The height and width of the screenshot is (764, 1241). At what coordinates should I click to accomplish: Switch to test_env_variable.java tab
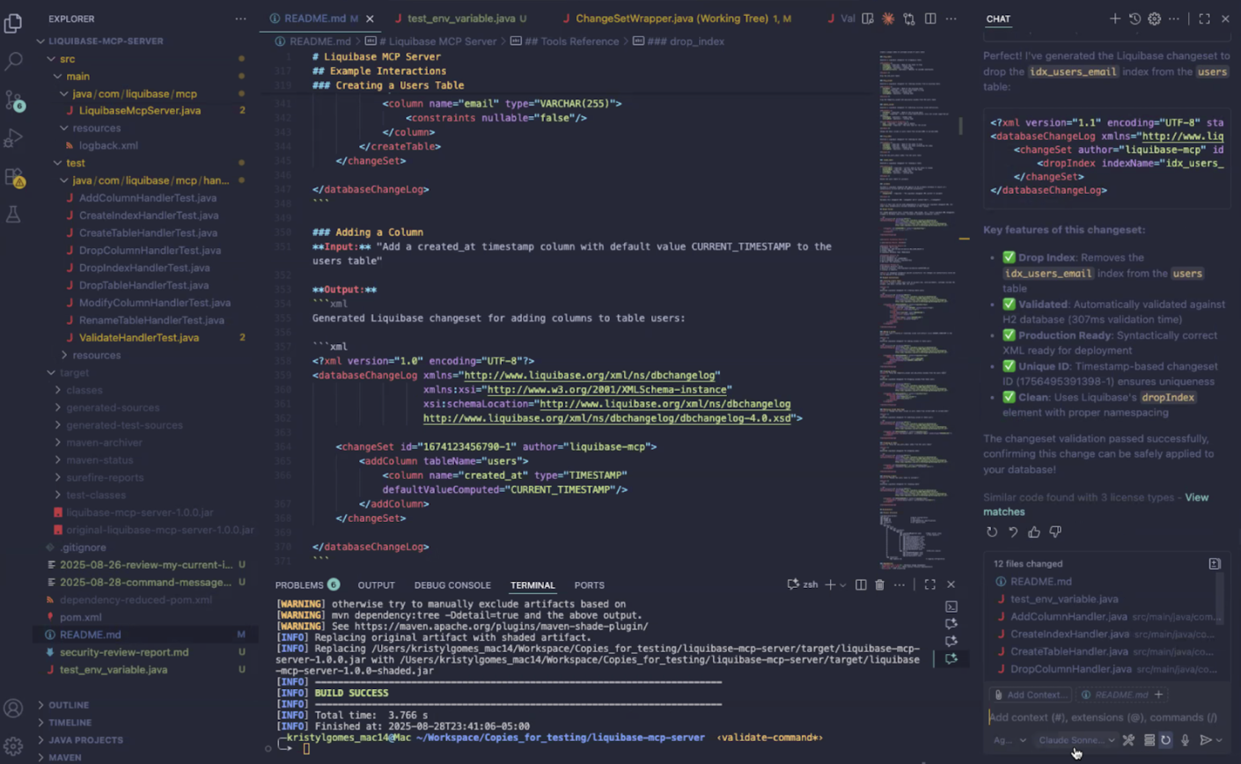click(461, 18)
